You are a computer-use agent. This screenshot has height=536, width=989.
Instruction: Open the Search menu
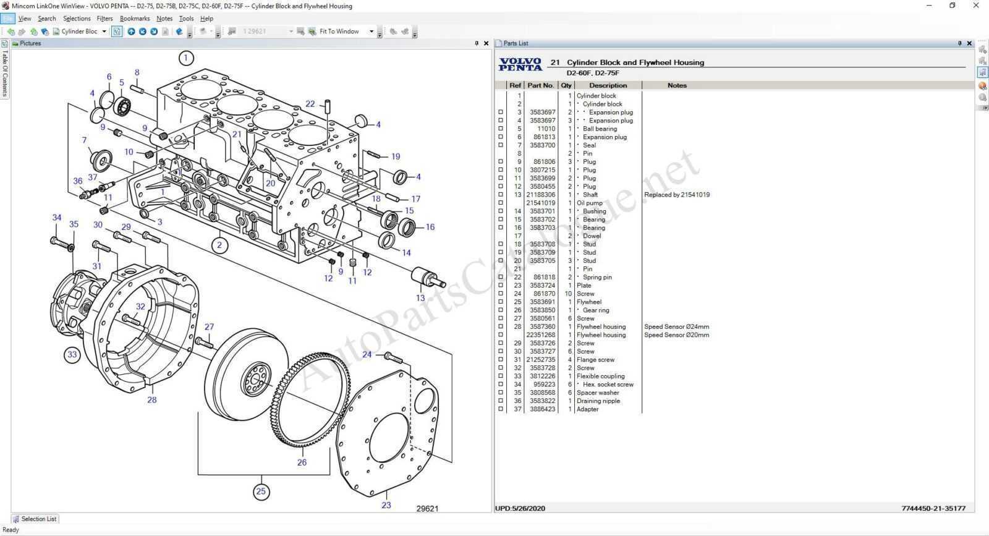click(x=46, y=19)
